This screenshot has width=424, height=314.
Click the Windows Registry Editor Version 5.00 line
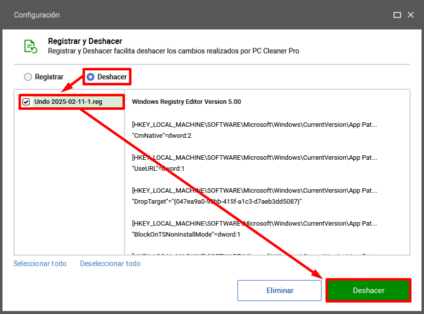pos(186,102)
